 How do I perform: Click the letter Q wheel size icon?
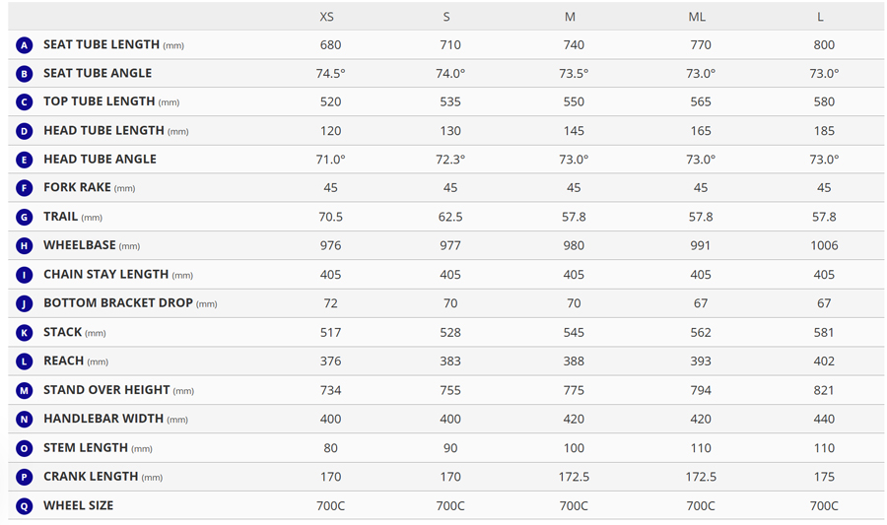point(24,506)
